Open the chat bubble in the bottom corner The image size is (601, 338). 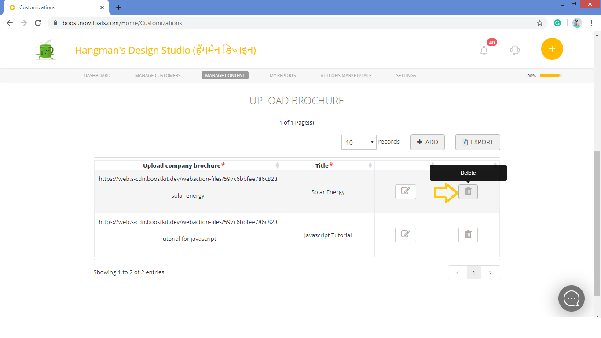(x=571, y=298)
